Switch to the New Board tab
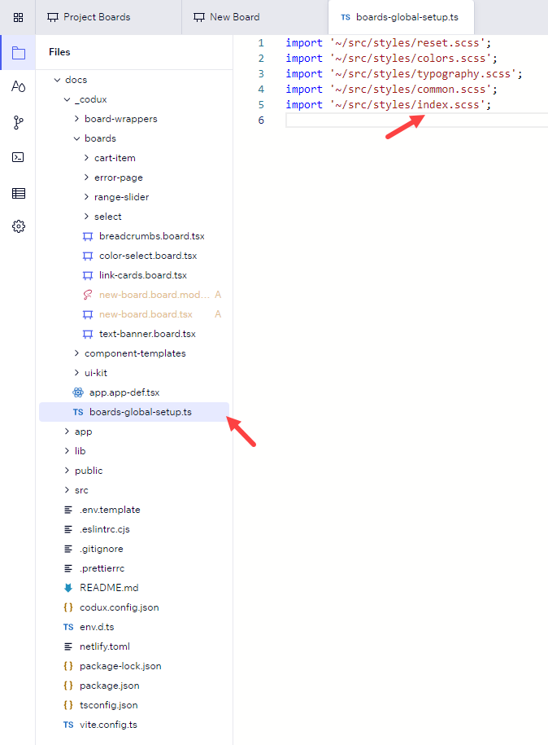The height and width of the screenshot is (745, 548). pyautogui.click(x=254, y=17)
